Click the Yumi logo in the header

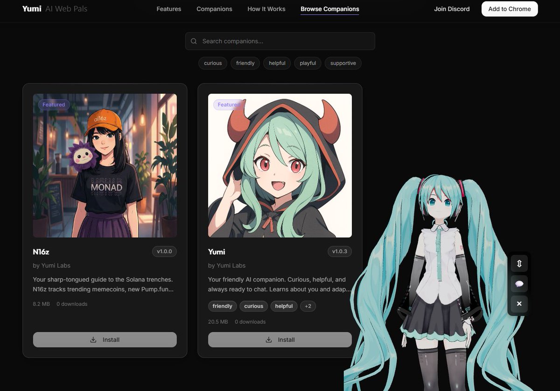tap(32, 8)
